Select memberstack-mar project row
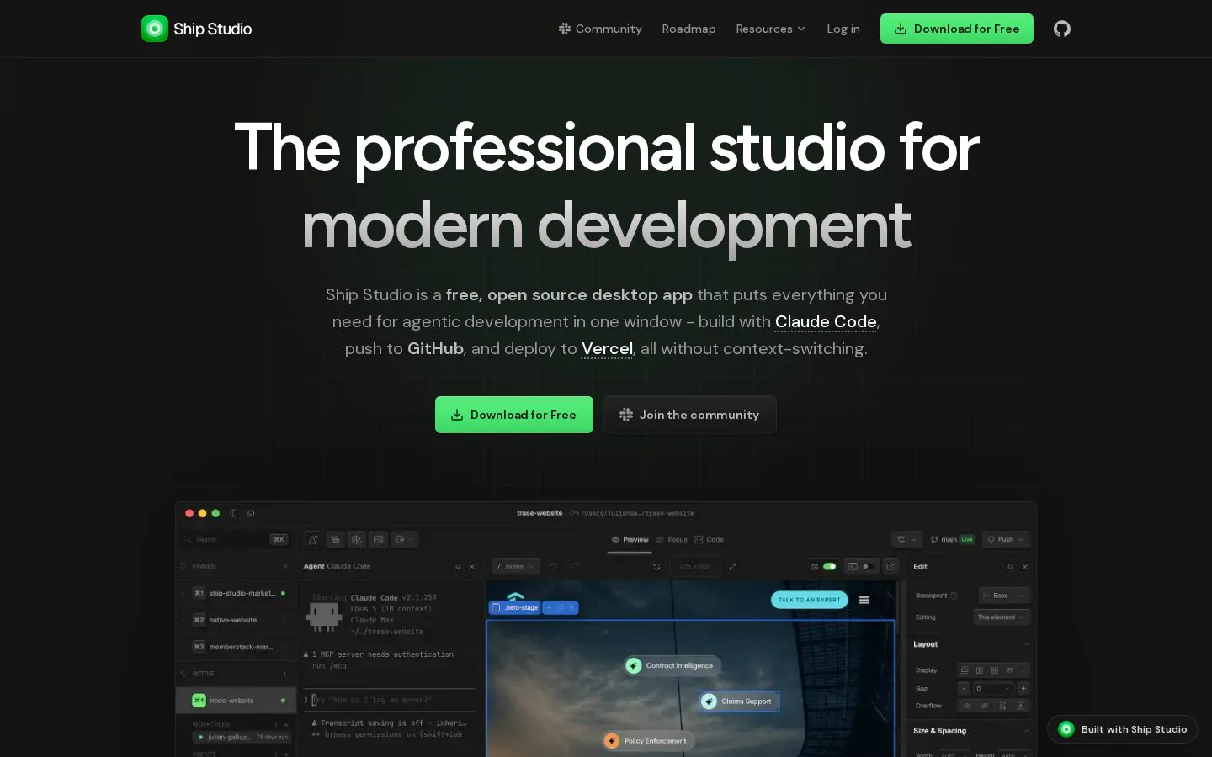Image resolution: width=1212 pixels, height=757 pixels. point(237,647)
